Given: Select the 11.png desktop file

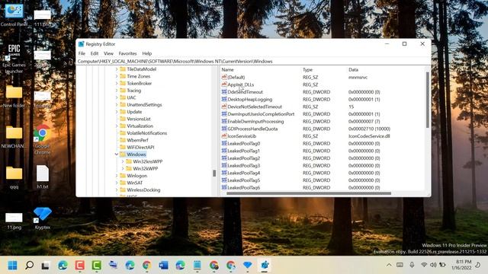Looking at the screenshot, I should [x=14, y=221].
